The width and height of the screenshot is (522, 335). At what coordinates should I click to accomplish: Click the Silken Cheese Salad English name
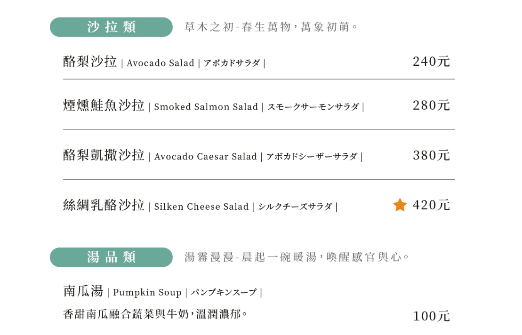201,207
